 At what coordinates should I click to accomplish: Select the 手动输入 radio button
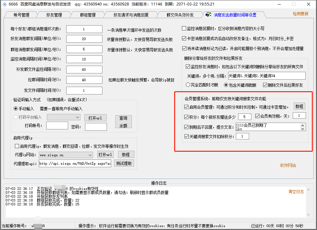16,108
